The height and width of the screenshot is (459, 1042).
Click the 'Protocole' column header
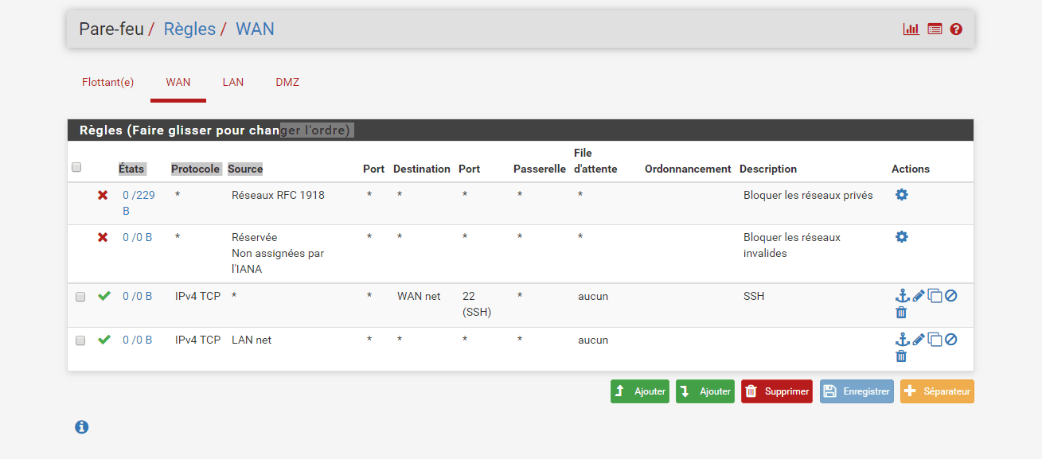[195, 169]
